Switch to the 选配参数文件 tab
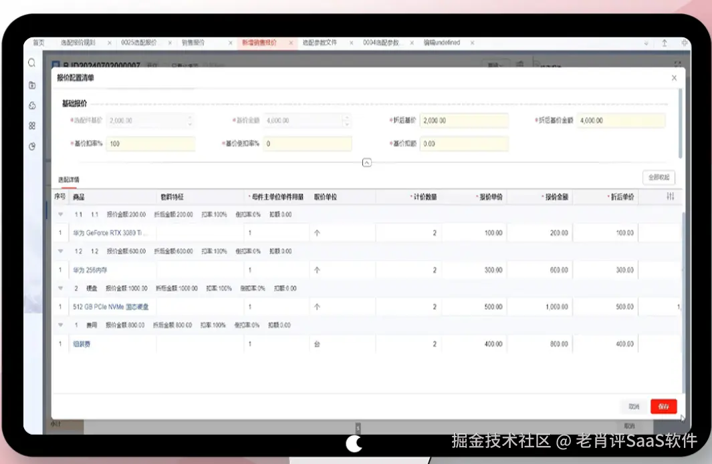Image resolution: width=712 pixels, height=464 pixels. pos(320,43)
